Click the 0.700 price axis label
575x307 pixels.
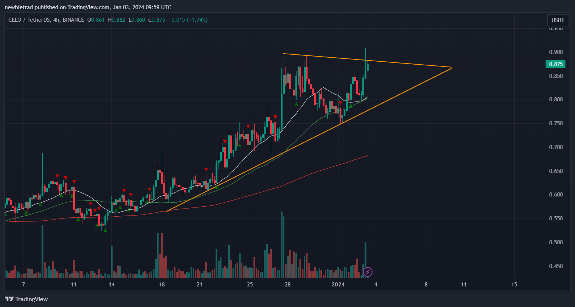556,147
